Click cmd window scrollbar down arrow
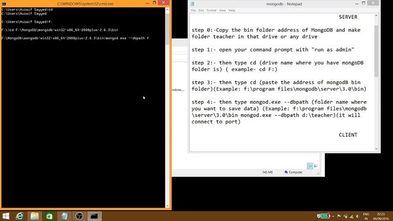The image size is (393, 221). [x=168, y=206]
